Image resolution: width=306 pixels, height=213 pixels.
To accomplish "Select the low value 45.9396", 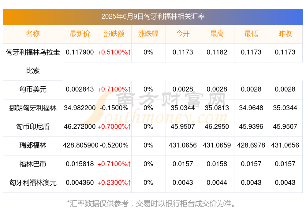I will pos(251,127).
